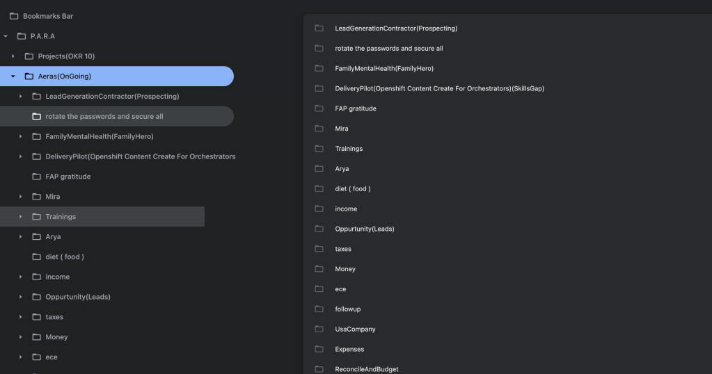Open the DeliveryPilot (SkillsGap) entry in the list

pos(440,88)
